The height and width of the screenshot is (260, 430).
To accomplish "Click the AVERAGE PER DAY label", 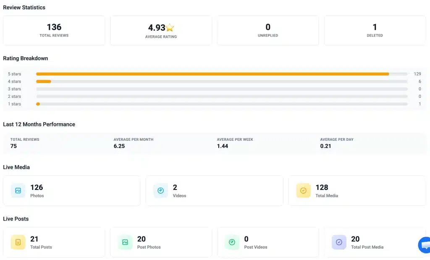I will tap(337, 139).
